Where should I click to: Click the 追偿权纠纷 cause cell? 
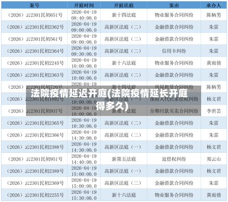click(174, 159)
